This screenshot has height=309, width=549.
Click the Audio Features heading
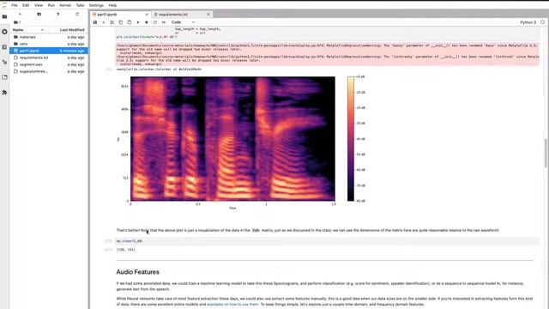click(x=137, y=272)
